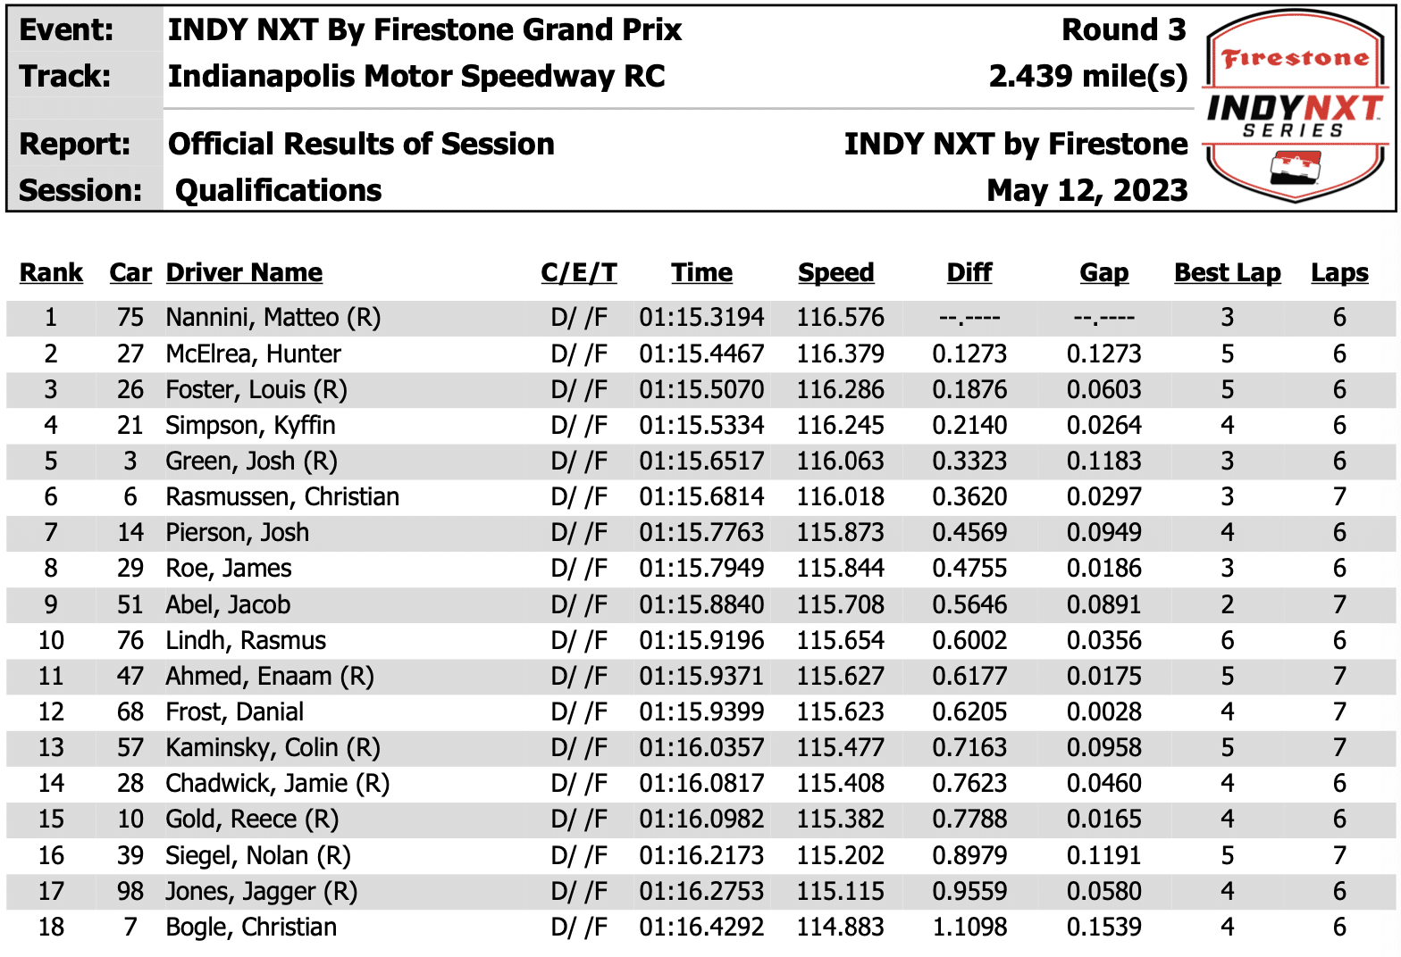This screenshot has width=1401, height=957.
Task: Select the Speed column header
Action: (835, 272)
